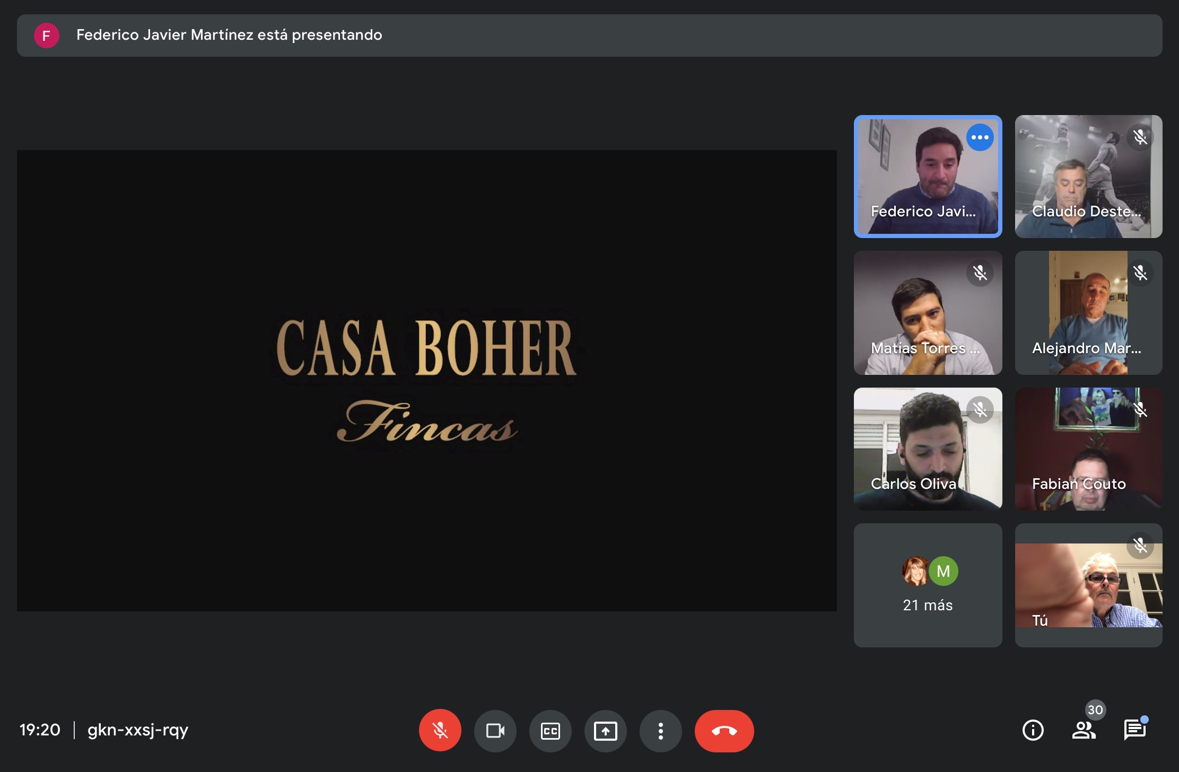
Task: Click the meeting code gkn-xxsj-rqy
Action: coord(138,730)
